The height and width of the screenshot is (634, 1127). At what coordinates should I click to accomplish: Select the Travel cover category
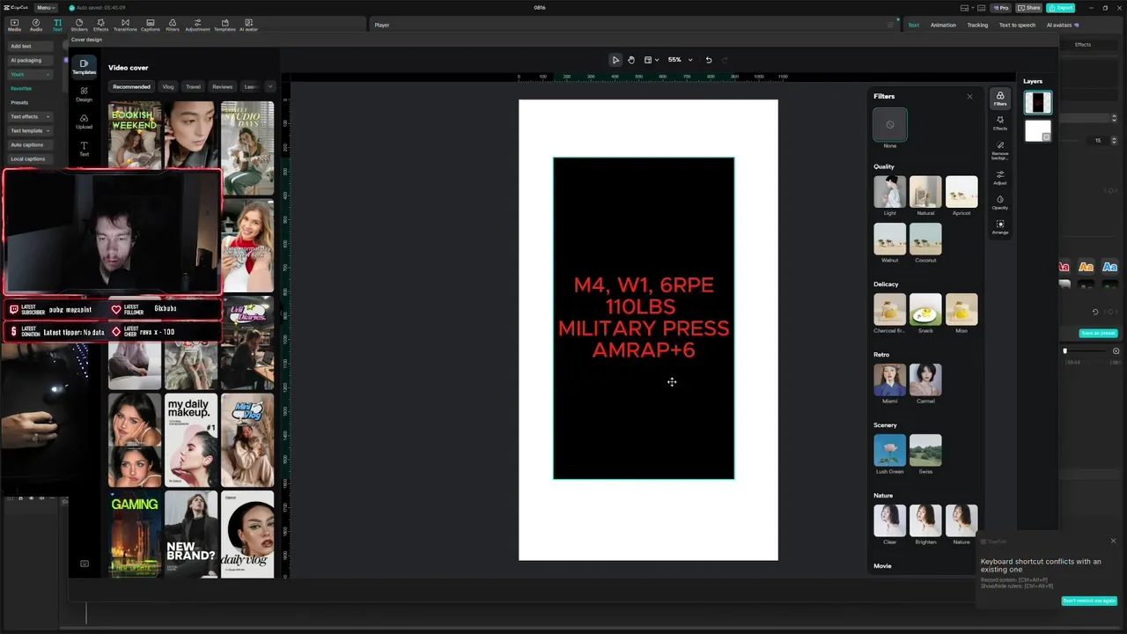[x=193, y=86]
